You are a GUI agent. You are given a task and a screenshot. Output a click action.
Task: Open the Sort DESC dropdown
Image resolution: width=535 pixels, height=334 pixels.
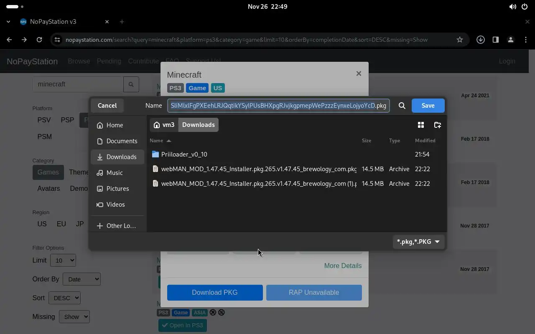[65, 298]
